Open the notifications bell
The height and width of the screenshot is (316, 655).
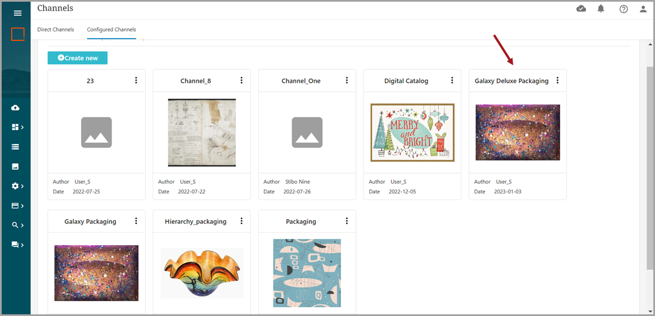point(601,9)
